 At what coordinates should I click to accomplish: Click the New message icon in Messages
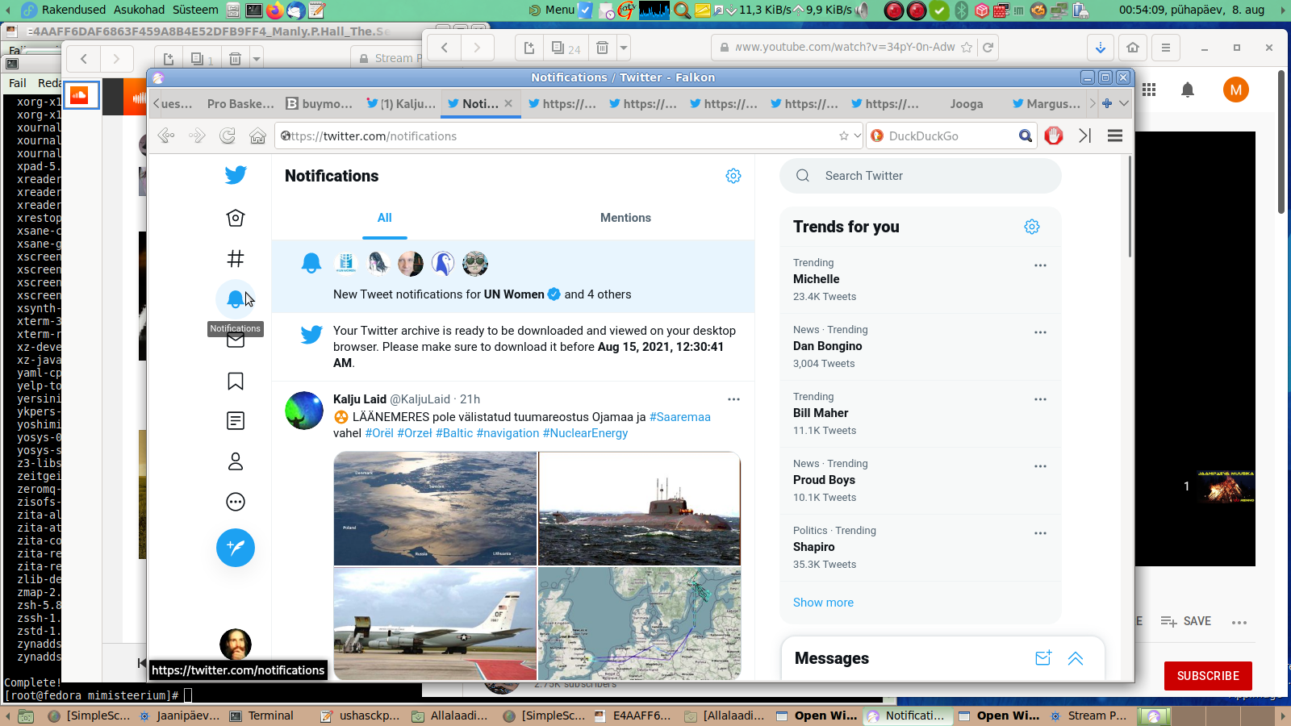1043,658
